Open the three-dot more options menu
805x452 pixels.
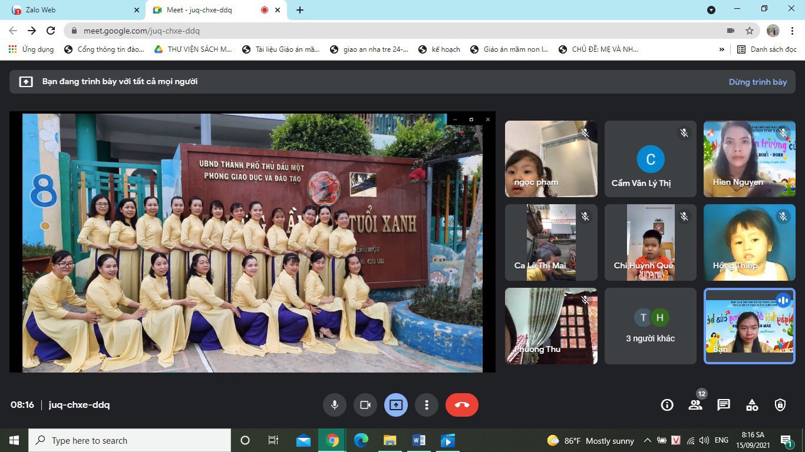[426, 405]
